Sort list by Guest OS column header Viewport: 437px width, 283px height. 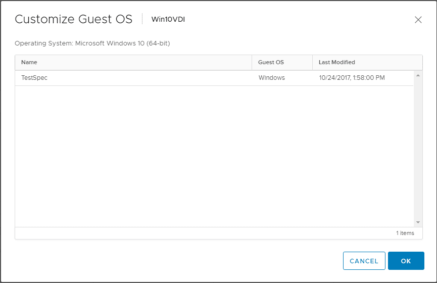click(271, 62)
